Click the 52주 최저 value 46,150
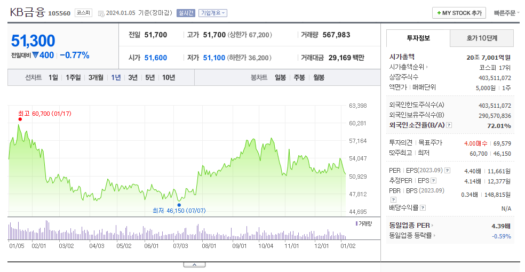 pyautogui.click(x=502, y=154)
